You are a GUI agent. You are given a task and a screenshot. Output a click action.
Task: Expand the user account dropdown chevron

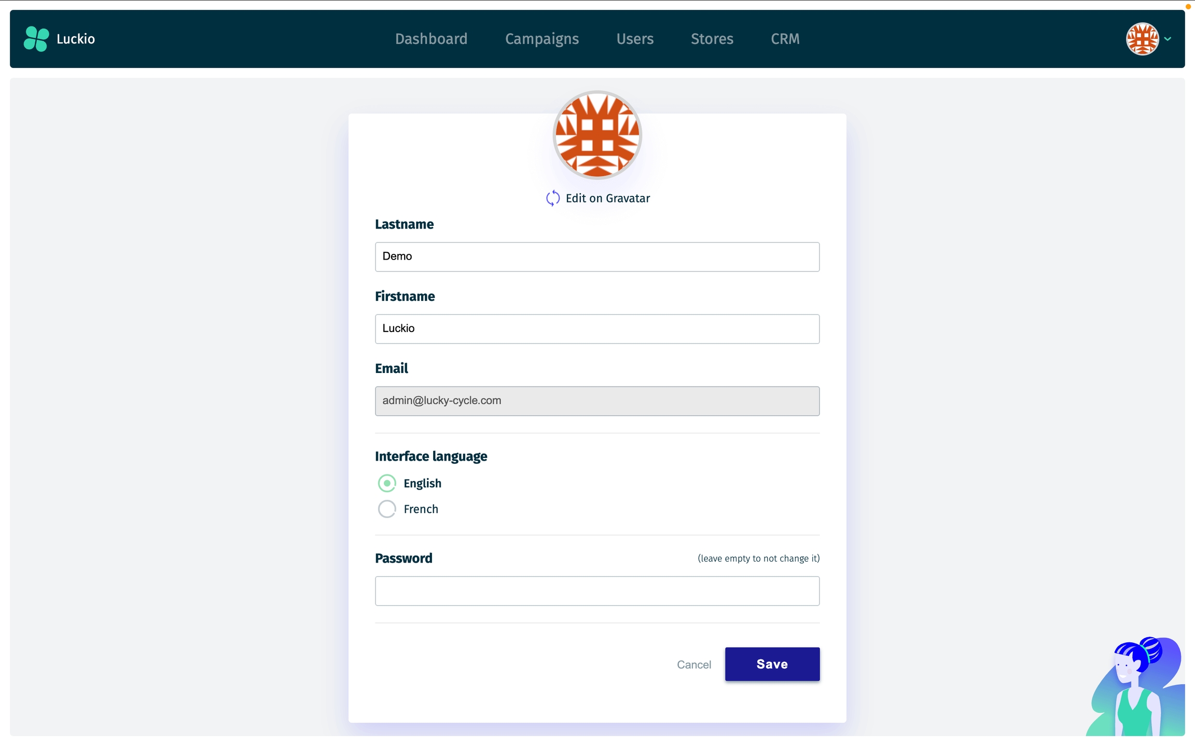click(1168, 39)
